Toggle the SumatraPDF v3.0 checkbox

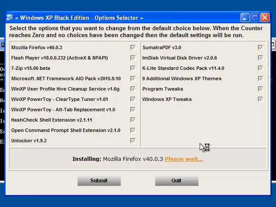point(260,47)
